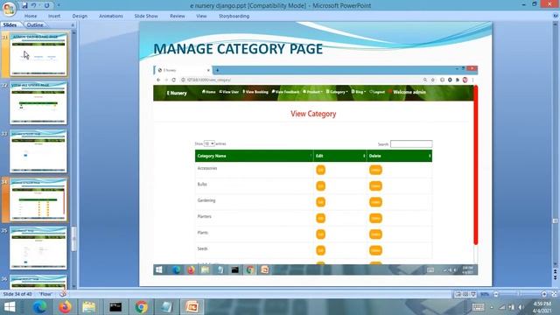Open File Explorer from the taskbar
This screenshot has height=315, width=560.
[89, 307]
